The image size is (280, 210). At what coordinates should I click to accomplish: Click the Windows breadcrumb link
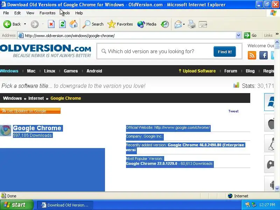point(12,98)
